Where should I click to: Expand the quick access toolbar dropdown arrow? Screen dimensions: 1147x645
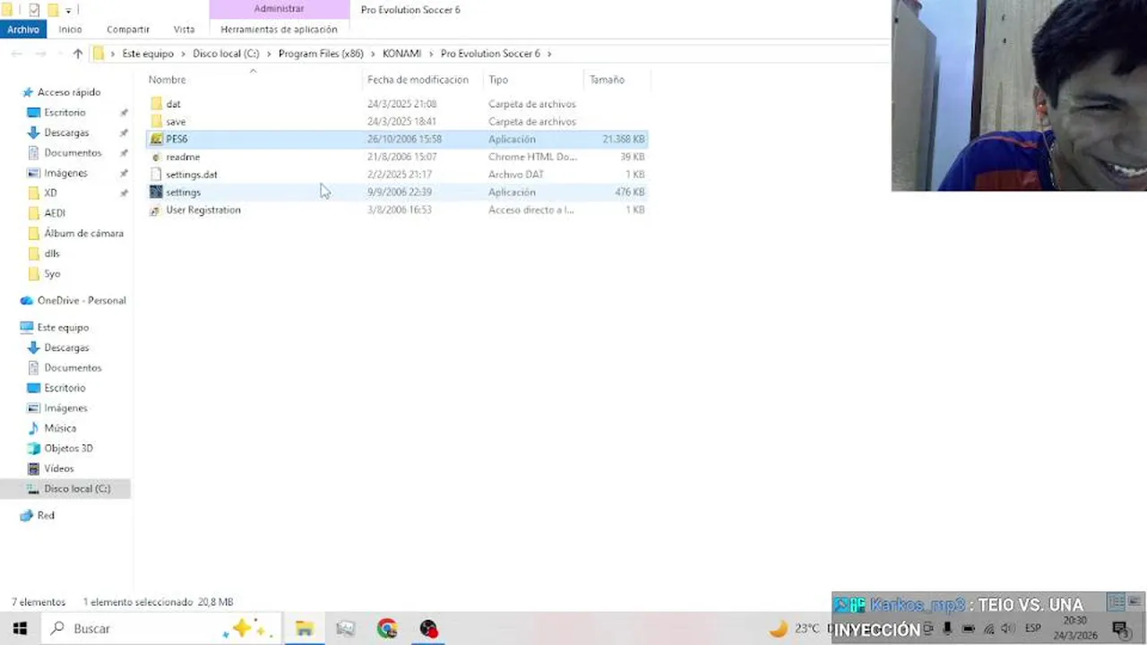68,11
